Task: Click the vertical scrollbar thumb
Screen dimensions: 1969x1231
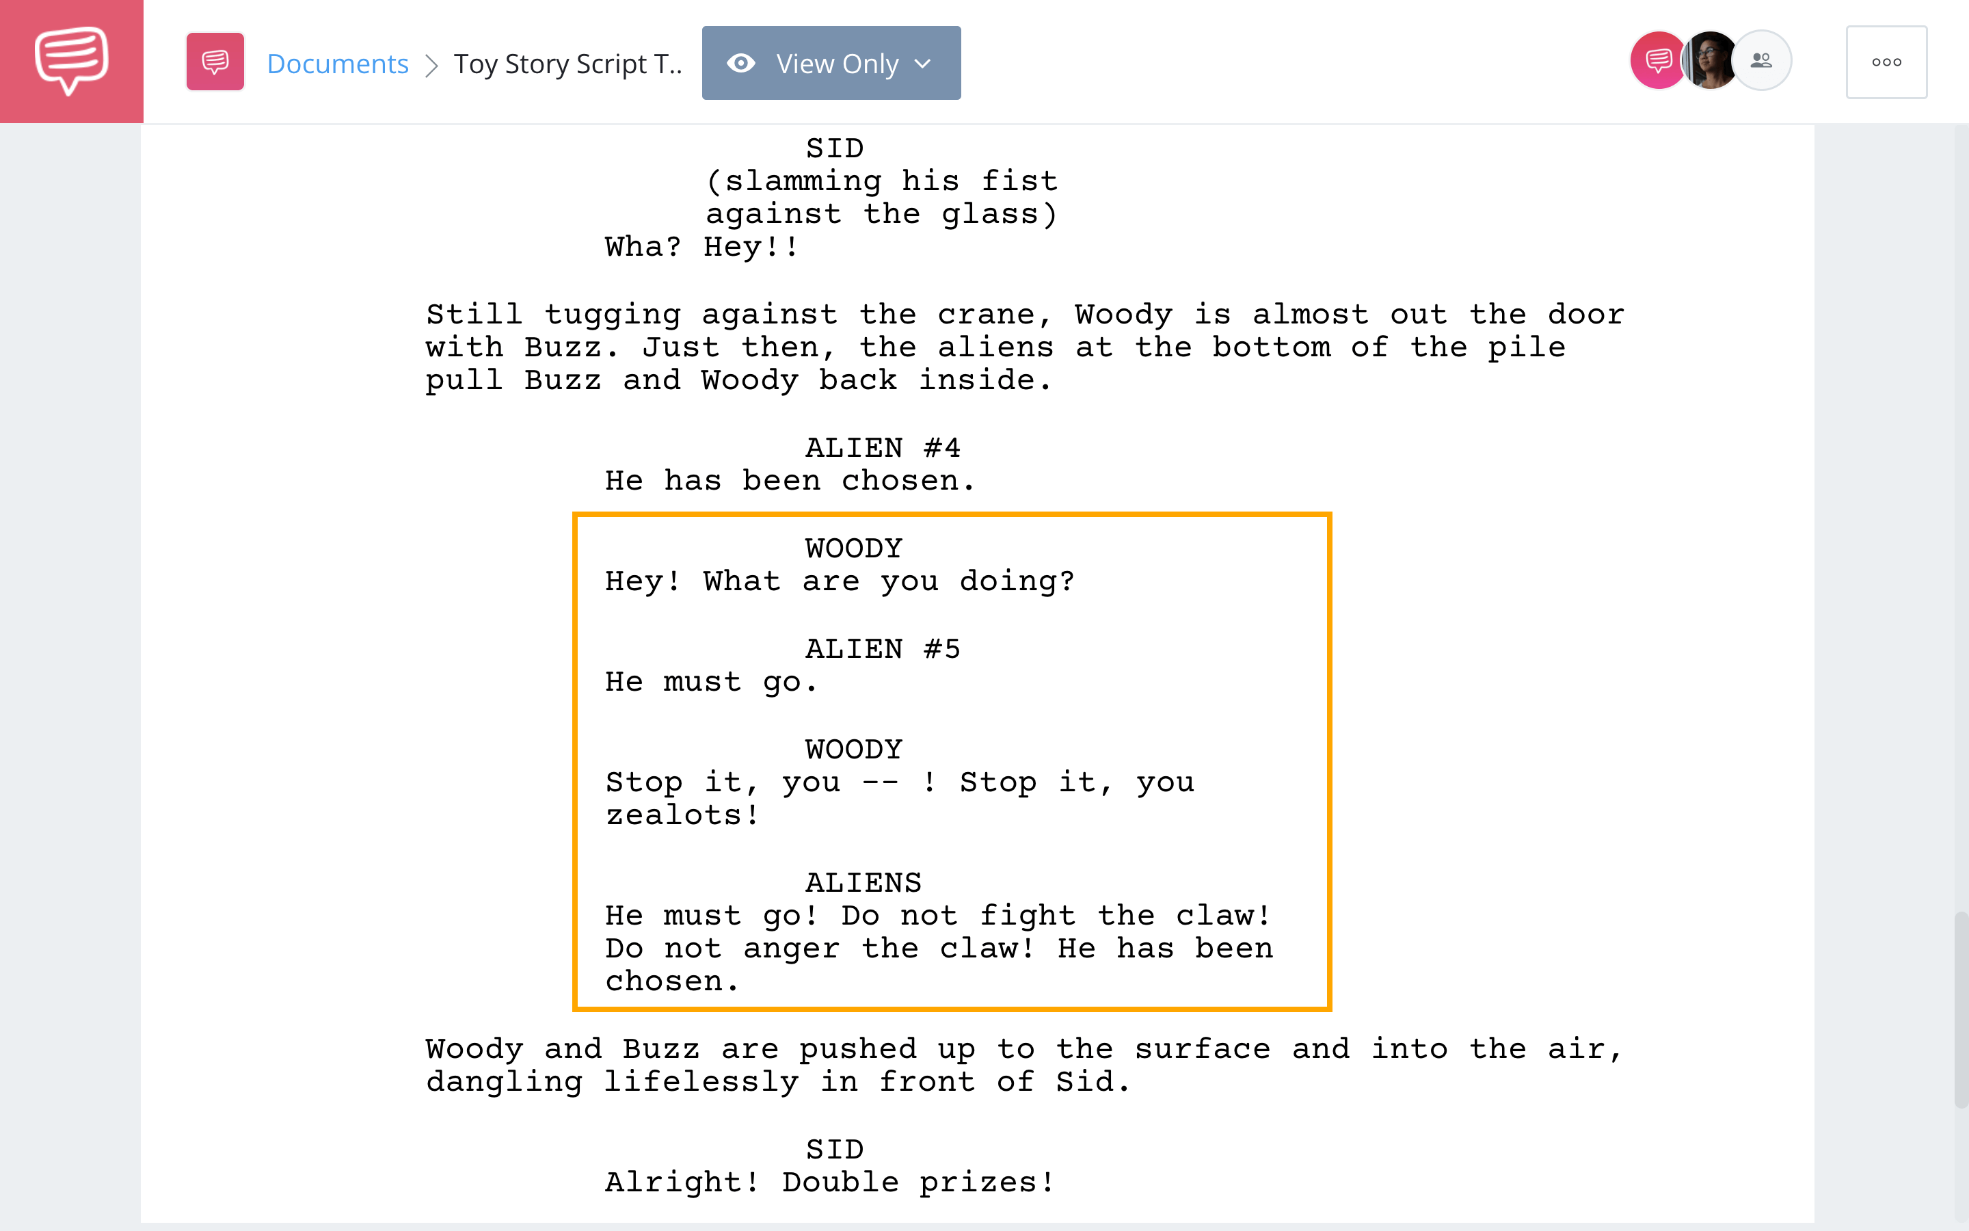Action: click(1961, 1009)
